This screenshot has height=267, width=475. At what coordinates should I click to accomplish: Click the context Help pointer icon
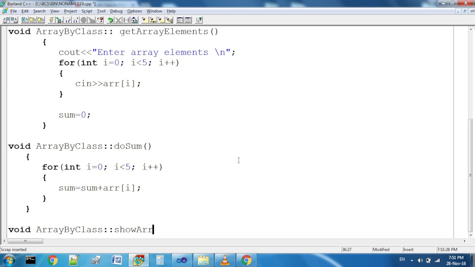[x=199, y=20]
